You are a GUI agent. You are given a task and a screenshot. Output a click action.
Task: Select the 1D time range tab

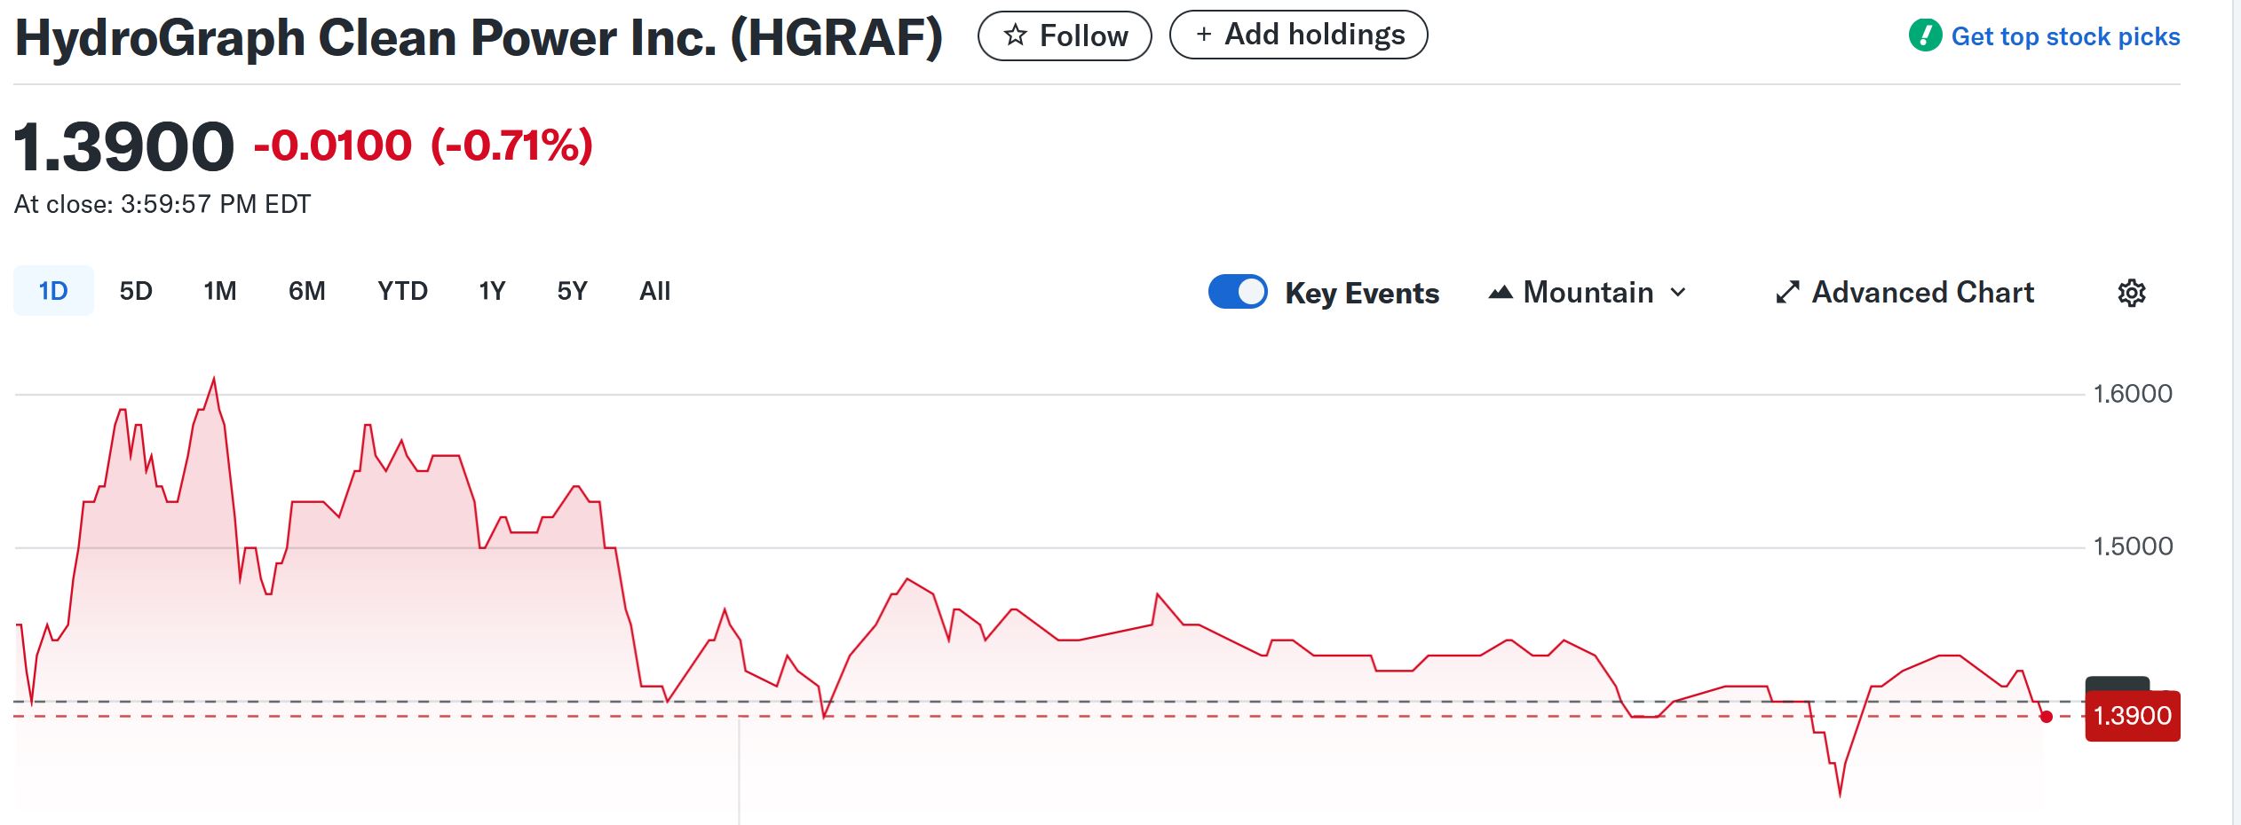pyautogui.click(x=53, y=291)
